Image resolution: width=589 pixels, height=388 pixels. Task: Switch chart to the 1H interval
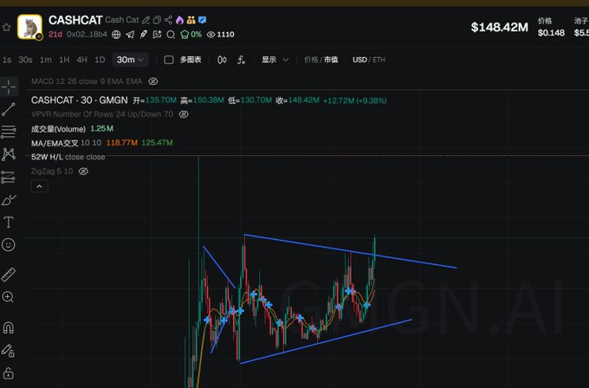(64, 60)
